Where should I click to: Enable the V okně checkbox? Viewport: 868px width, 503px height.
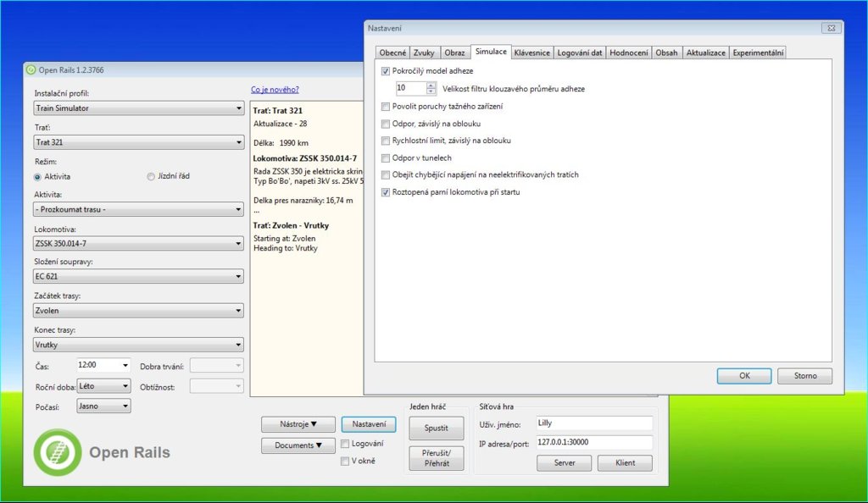point(345,461)
